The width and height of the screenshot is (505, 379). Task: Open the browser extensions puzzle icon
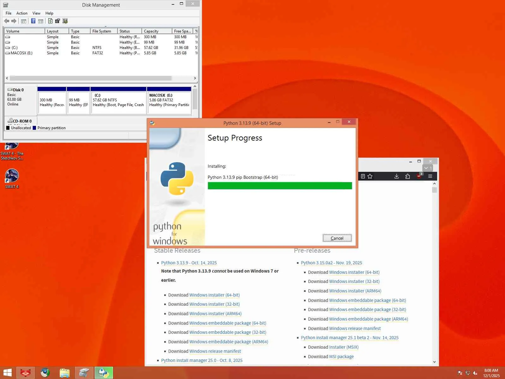point(407,176)
